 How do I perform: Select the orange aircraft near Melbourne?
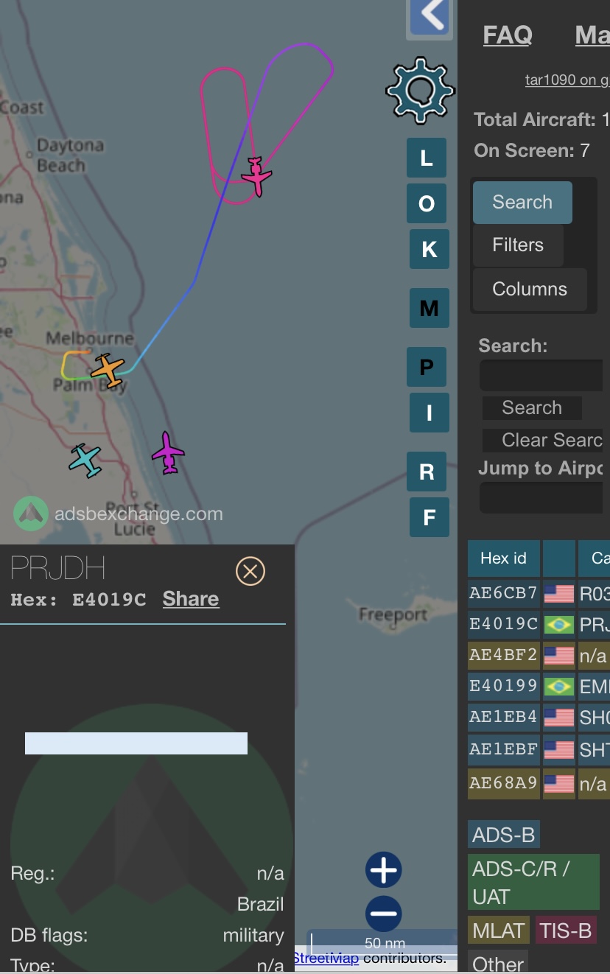[x=108, y=370]
